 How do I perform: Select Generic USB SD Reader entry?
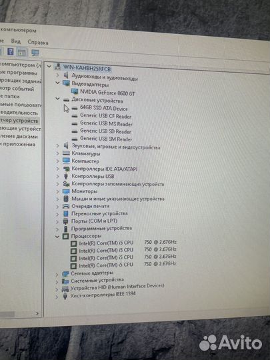[105, 131]
